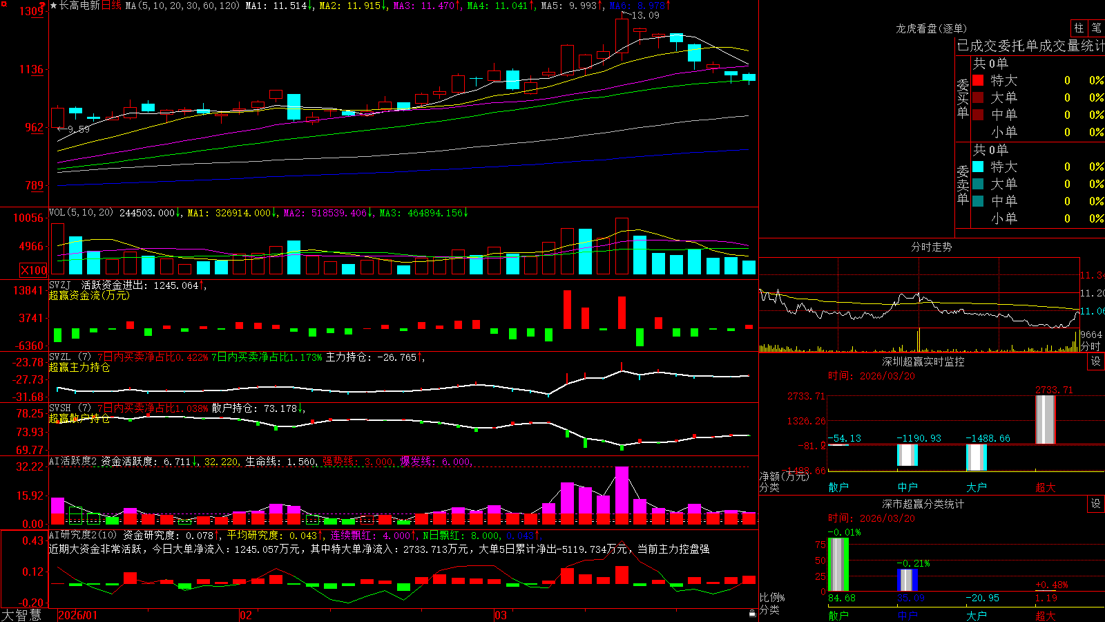Click the VOL(5,10,20) indicator label

coord(81,213)
